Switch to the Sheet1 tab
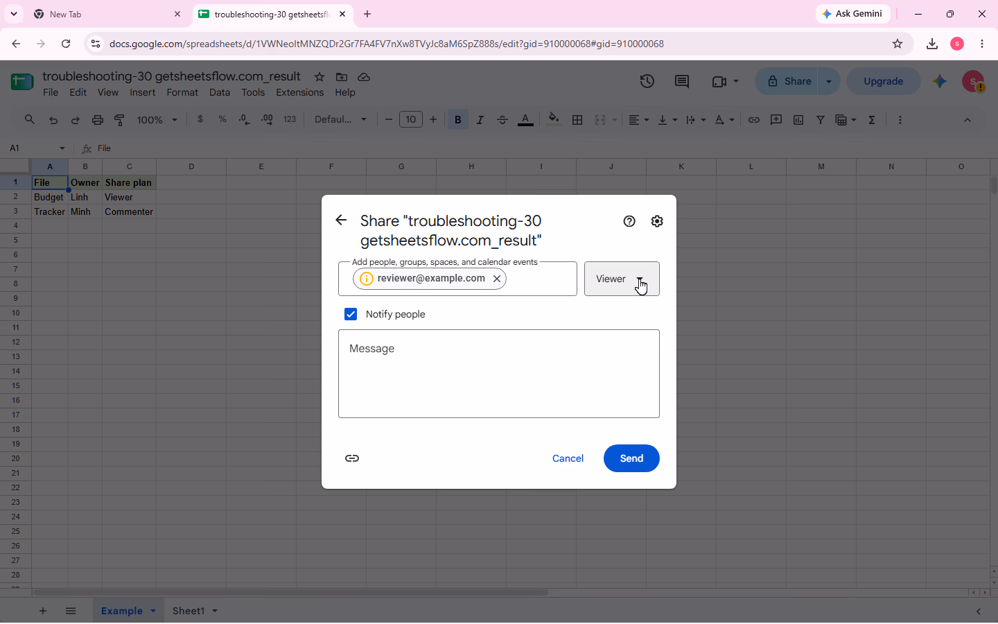 (189, 611)
